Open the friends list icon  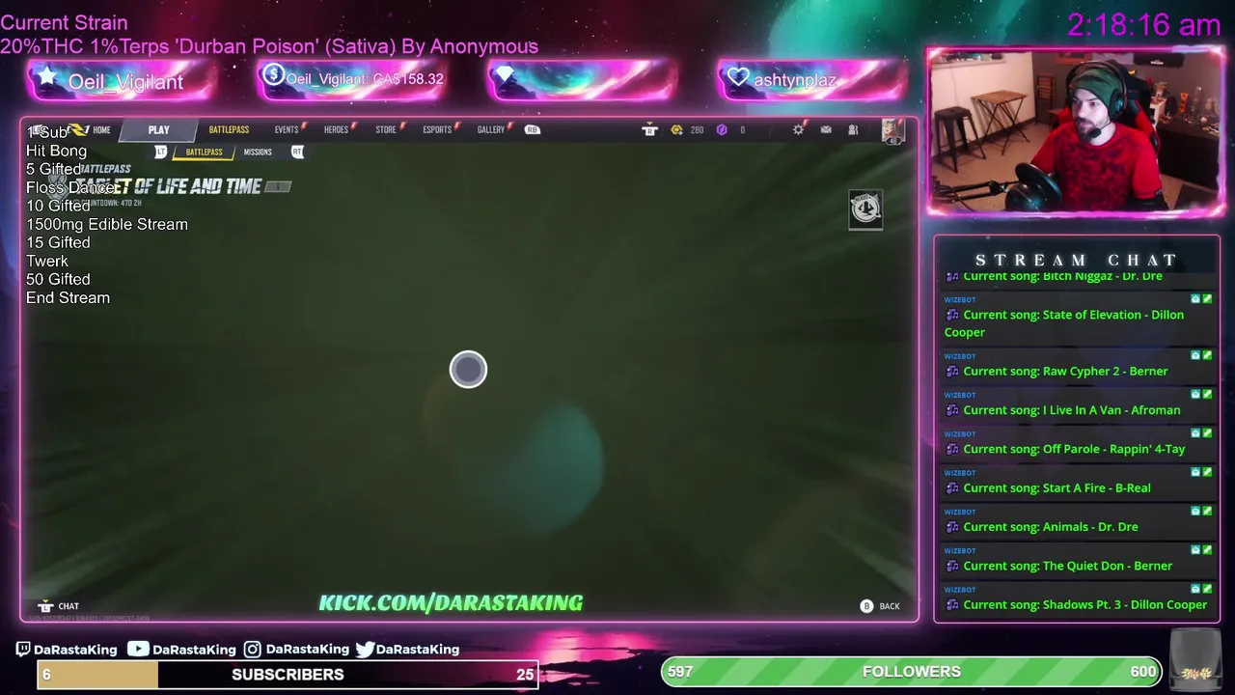tap(853, 129)
